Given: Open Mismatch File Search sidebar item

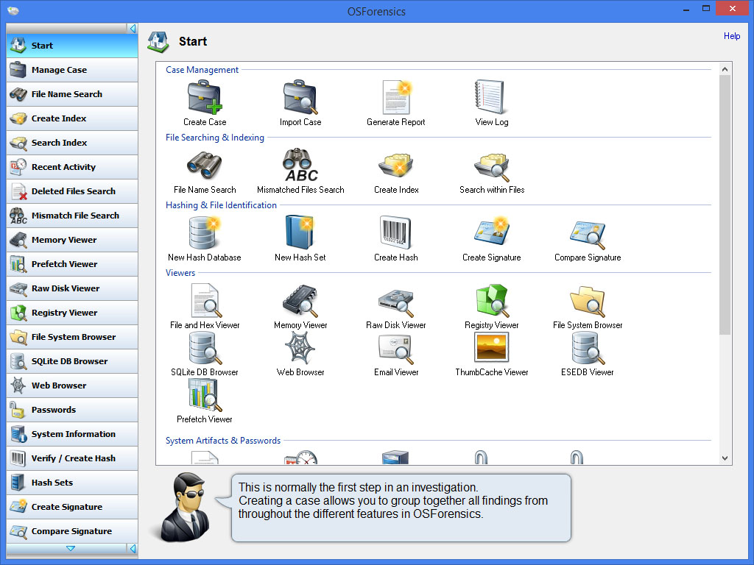Looking at the screenshot, I should click(x=72, y=216).
